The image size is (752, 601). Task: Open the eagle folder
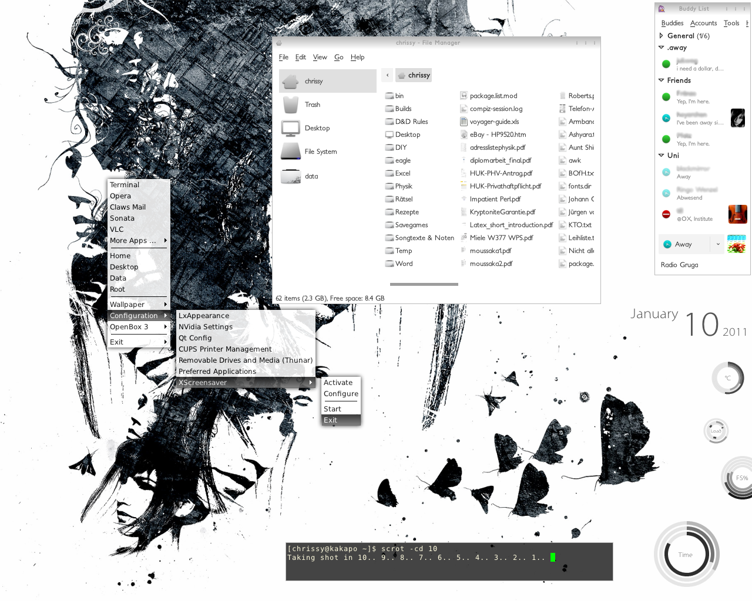(x=398, y=160)
